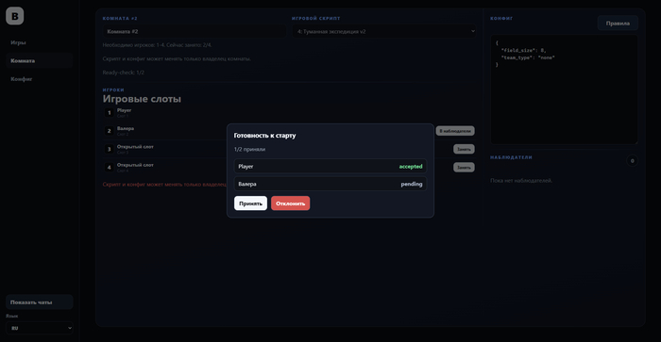Click the Player name in slot 1
661x342 pixels.
pyautogui.click(x=124, y=110)
